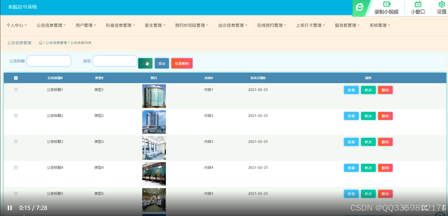The image size is (448, 216).
Task: Toggle the select-all checkbox in table header
Action: (16, 78)
